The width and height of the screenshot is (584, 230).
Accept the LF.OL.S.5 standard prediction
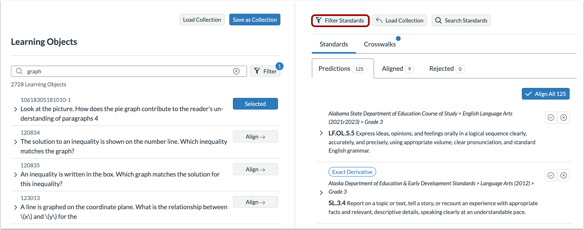pos(551,118)
